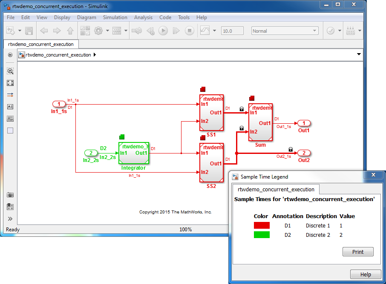Click the Fit to View palette icon
Screen dimensions: 386x284
click(10, 83)
